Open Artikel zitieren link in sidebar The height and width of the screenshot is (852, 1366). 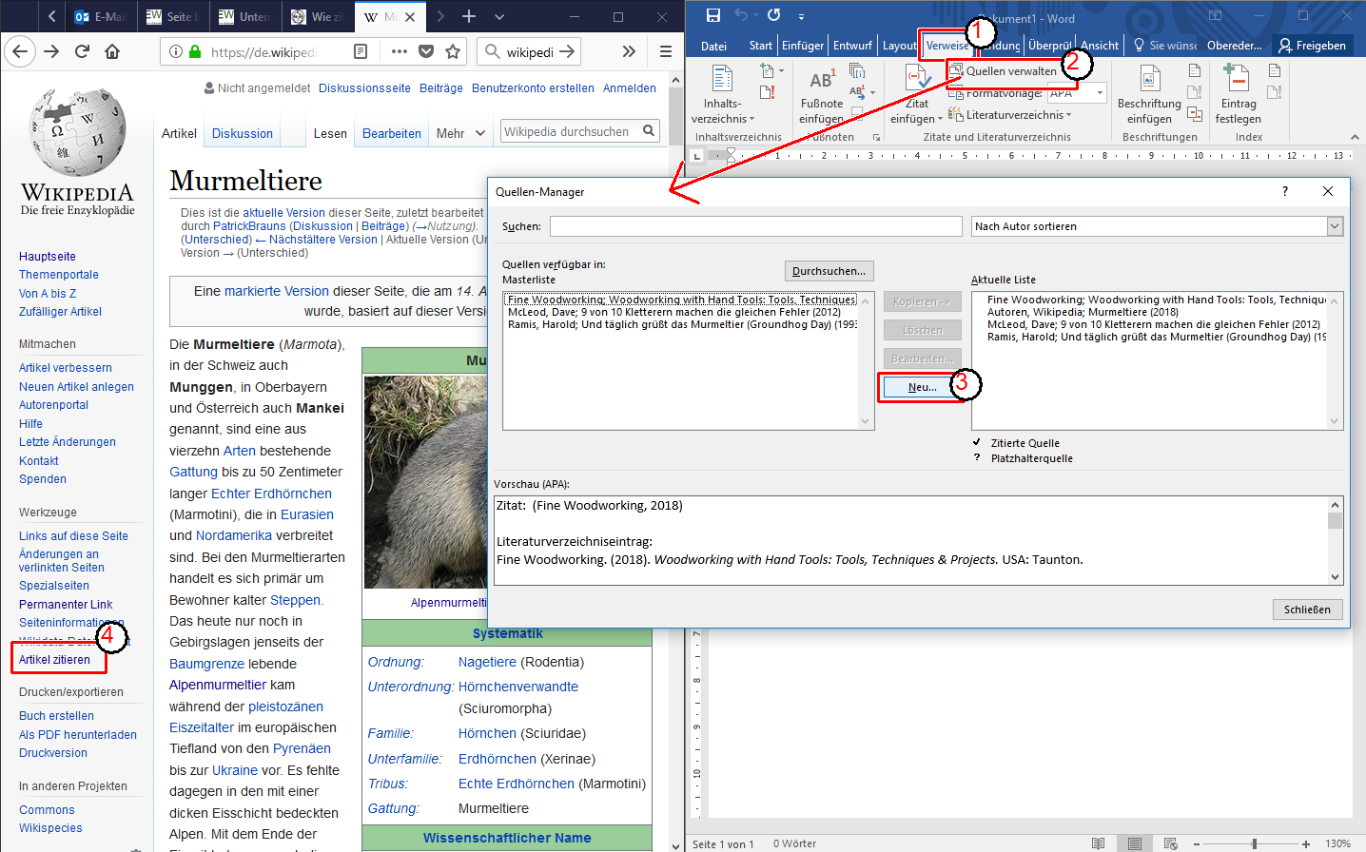[x=54, y=659]
